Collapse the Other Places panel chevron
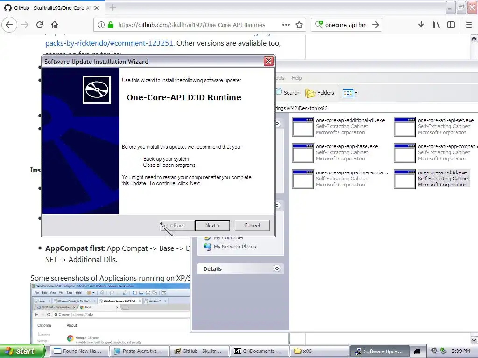The height and width of the screenshot is (358, 478). [277, 205]
